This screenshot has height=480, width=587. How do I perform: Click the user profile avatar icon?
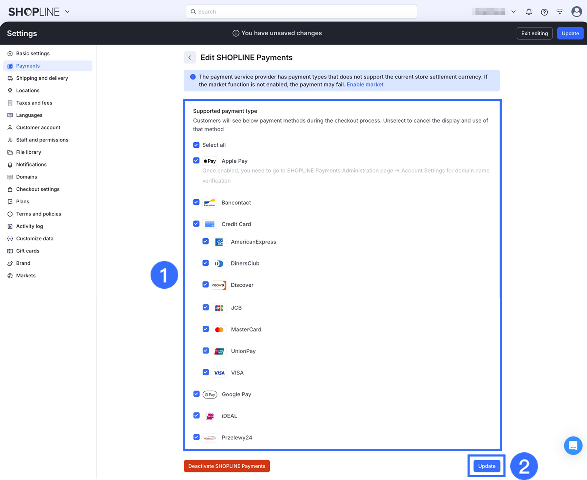pyautogui.click(x=576, y=12)
